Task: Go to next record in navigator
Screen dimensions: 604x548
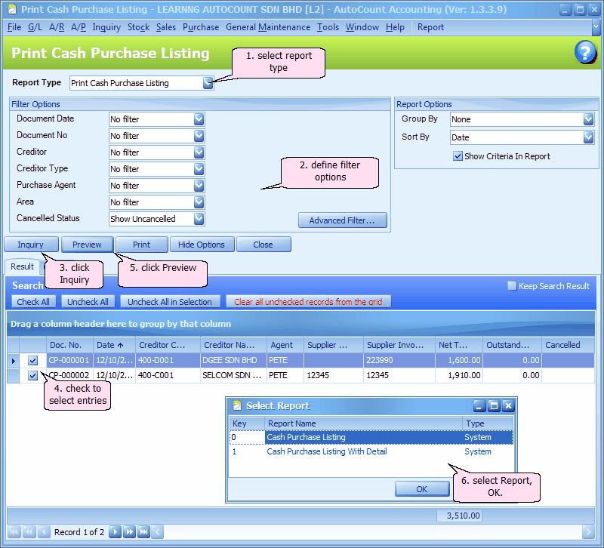Action: pyautogui.click(x=115, y=532)
